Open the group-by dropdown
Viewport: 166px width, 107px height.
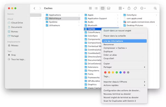coord(121,8)
